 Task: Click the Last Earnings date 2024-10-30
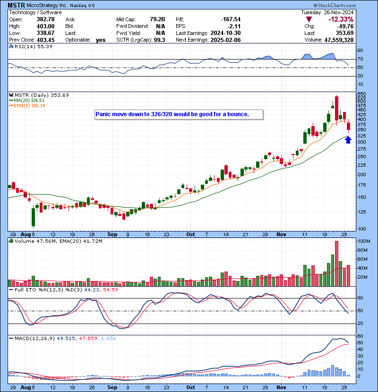click(226, 33)
